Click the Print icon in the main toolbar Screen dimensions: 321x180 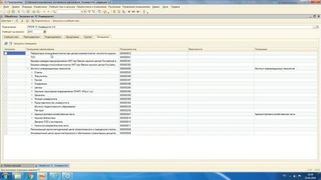[x=34, y=11]
